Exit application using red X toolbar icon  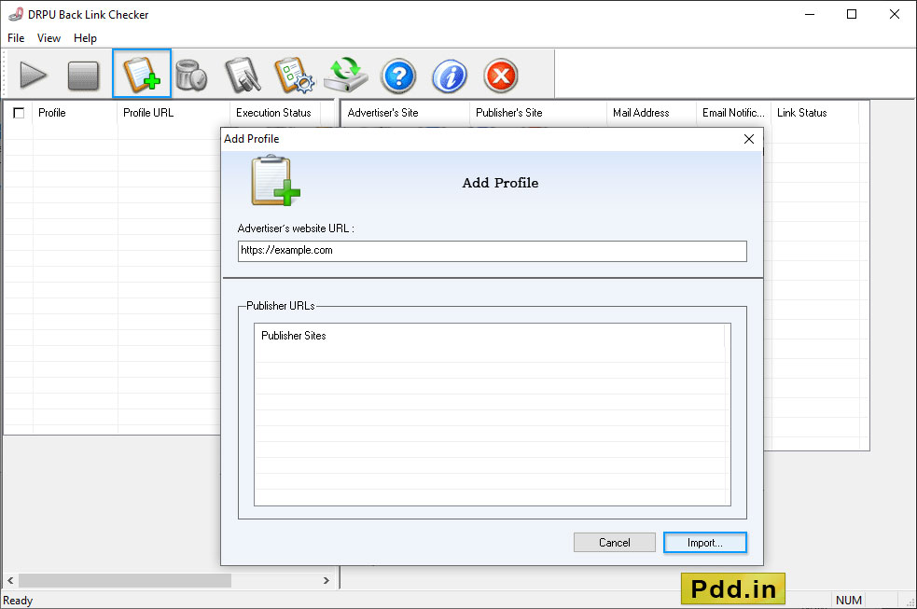501,76
